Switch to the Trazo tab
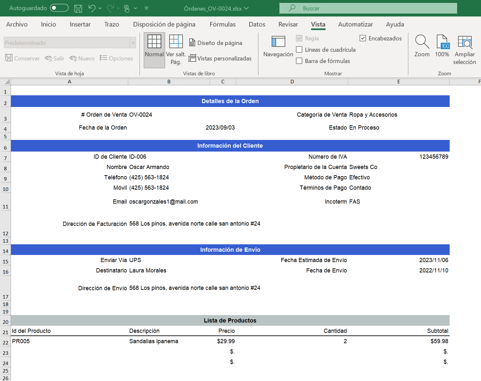This screenshot has height=381, width=481. tap(111, 24)
